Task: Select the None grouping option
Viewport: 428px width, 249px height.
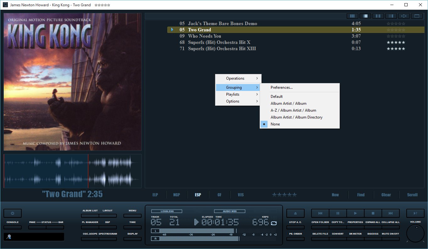Action: 275,124
